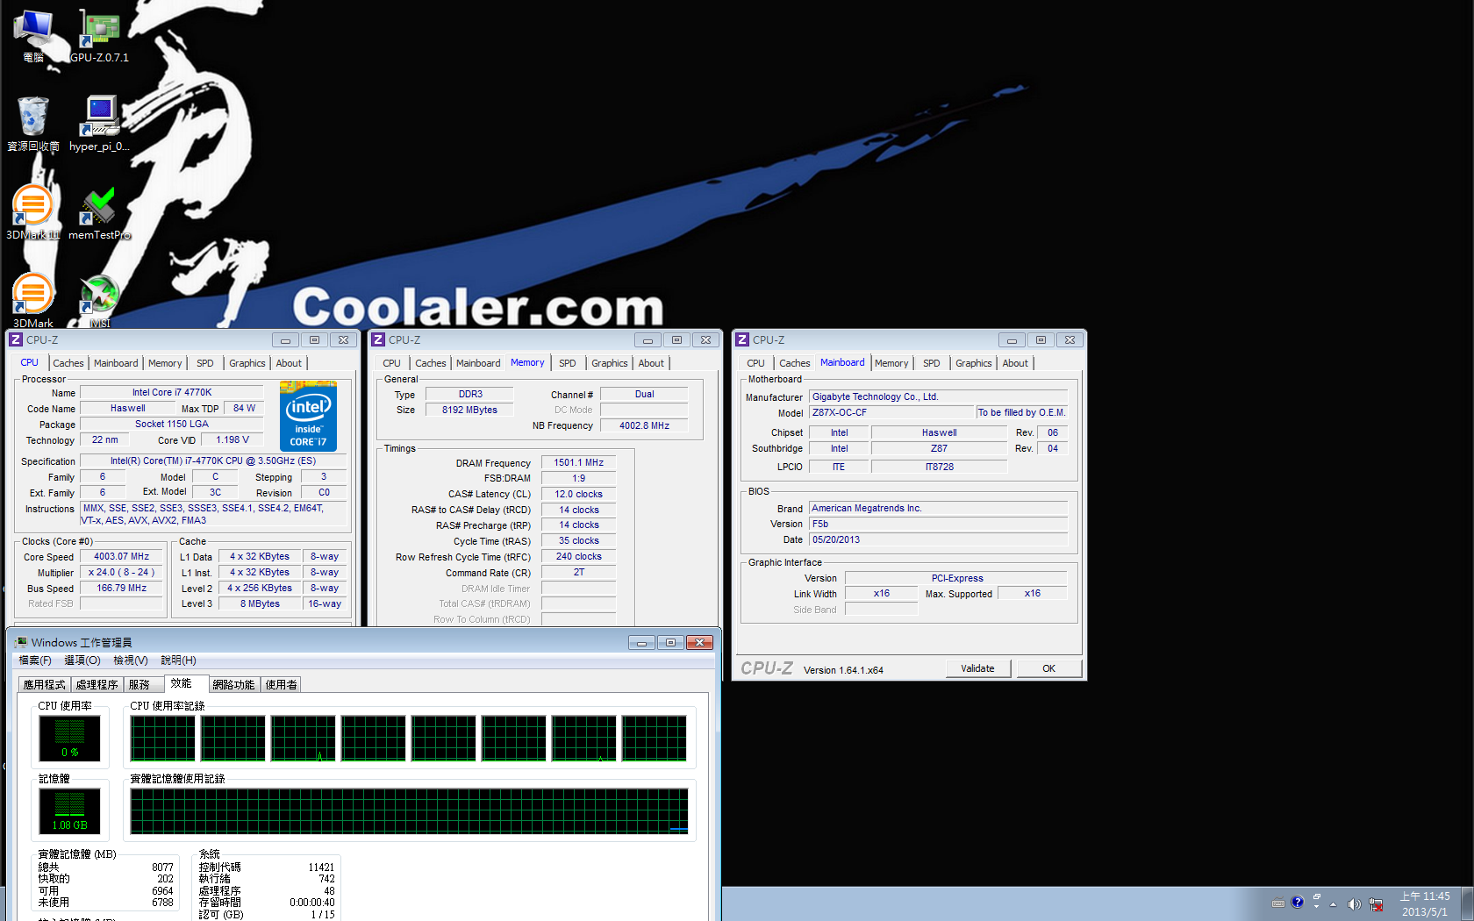This screenshot has height=921, width=1474.
Task: Select Caches tab in the CPU-Z Mainboard window
Action: 795,363
